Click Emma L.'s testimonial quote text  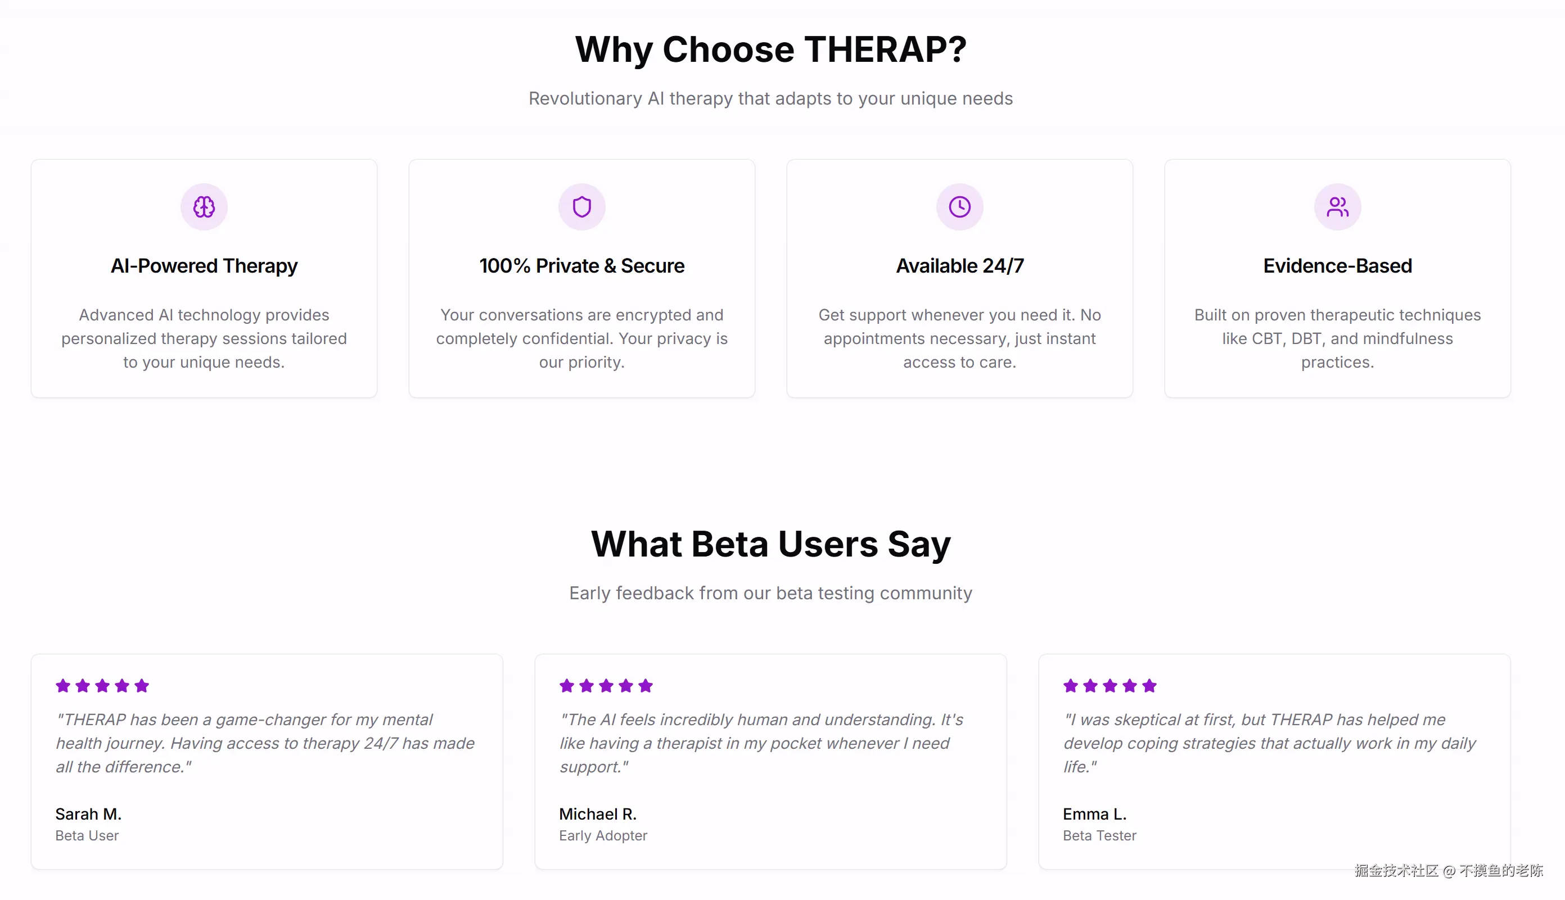[1269, 743]
